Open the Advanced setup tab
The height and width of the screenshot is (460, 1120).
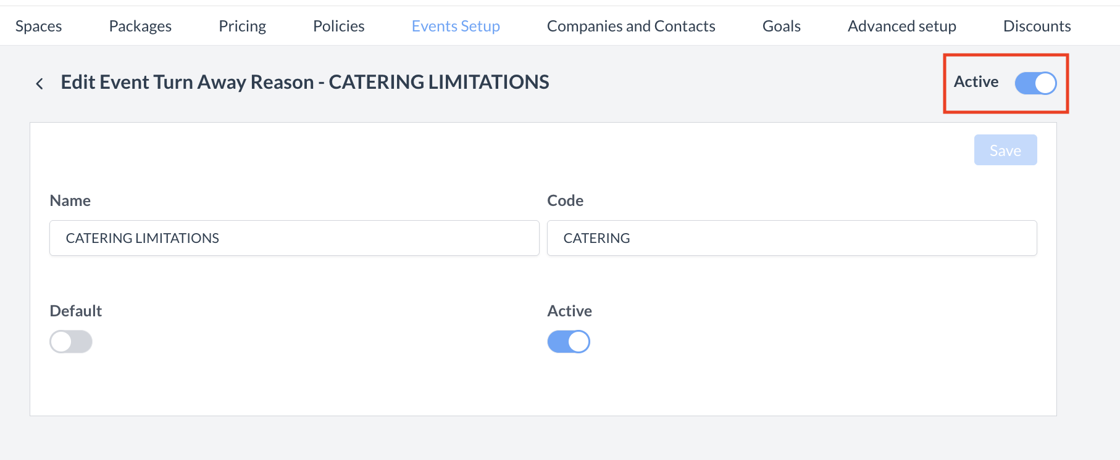click(902, 26)
